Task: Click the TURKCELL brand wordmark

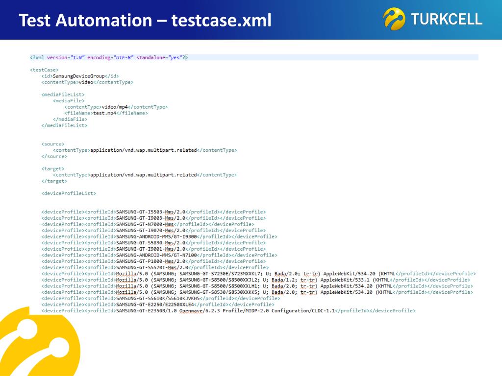Action: (447, 19)
